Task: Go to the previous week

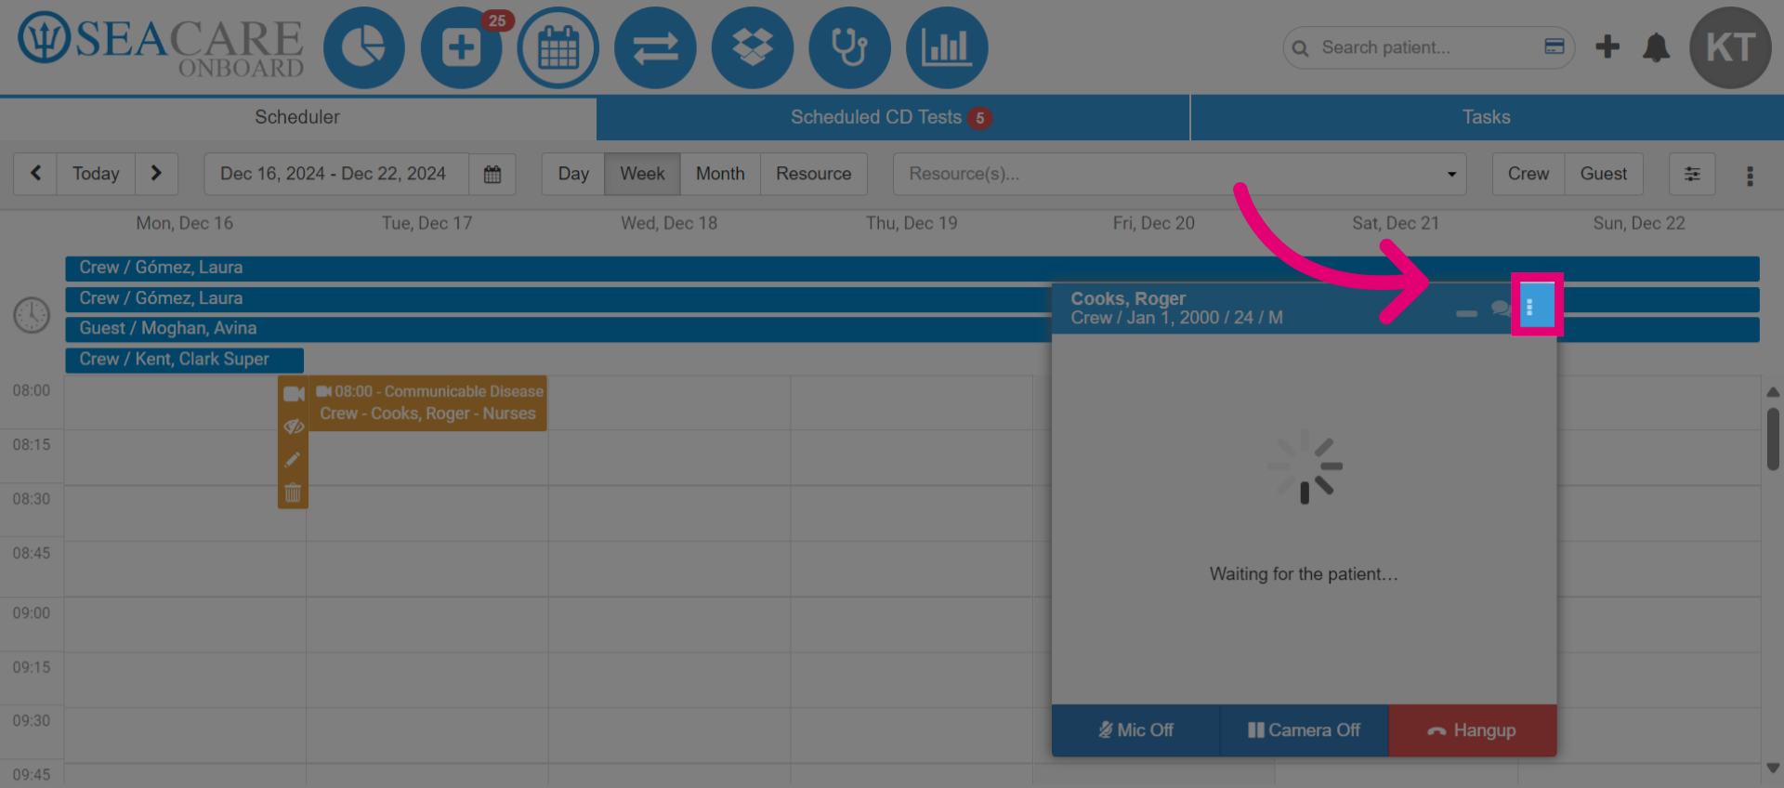Action: point(35,174)
